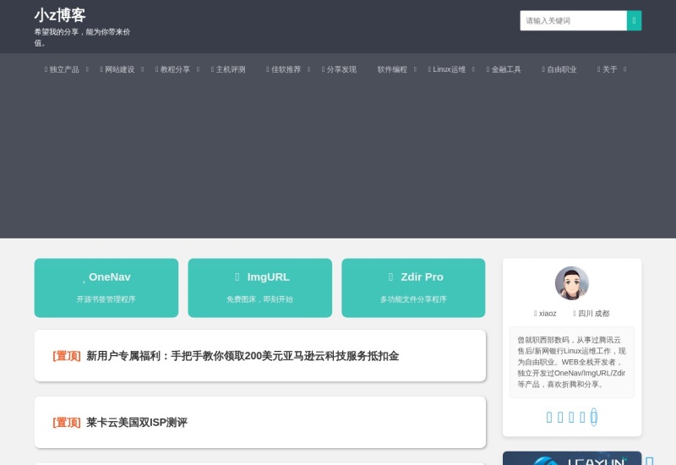This screenshot has width=676, height=465.
Task: Click the location icon beside 四川 成都
Action: [575, 314]
